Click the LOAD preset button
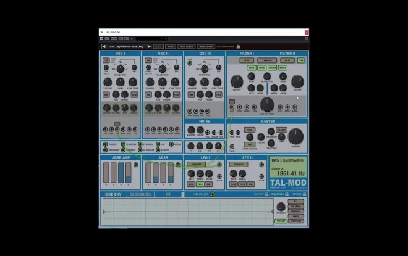Viewport: 408px width, 256px height. pos(158,47)
